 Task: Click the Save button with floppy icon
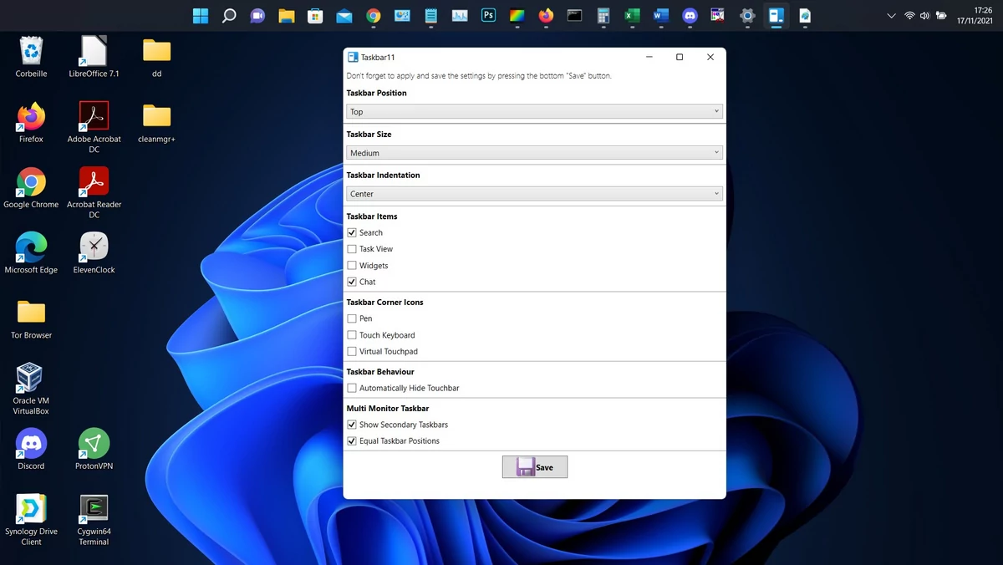click(535, 466)
